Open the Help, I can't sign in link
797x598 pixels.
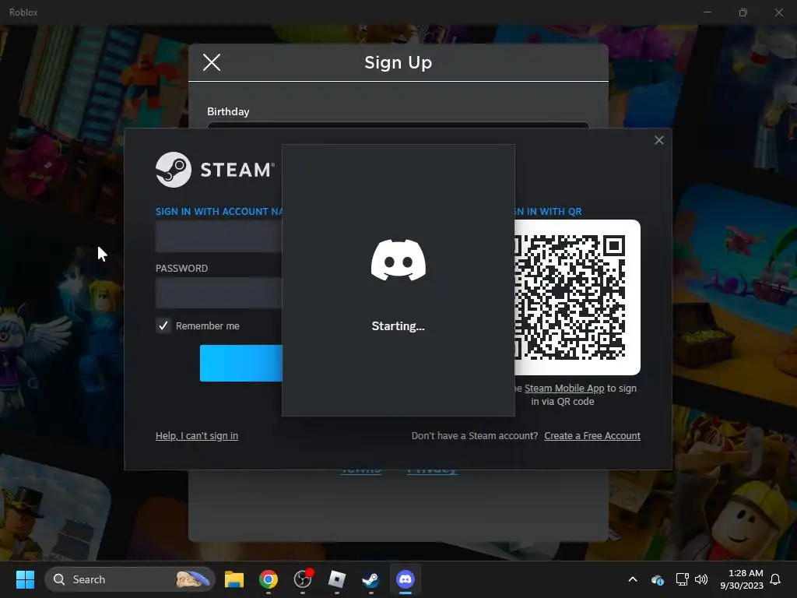point(197,436)
